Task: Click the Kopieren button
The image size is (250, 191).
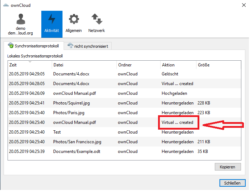Action: point(228,167)
